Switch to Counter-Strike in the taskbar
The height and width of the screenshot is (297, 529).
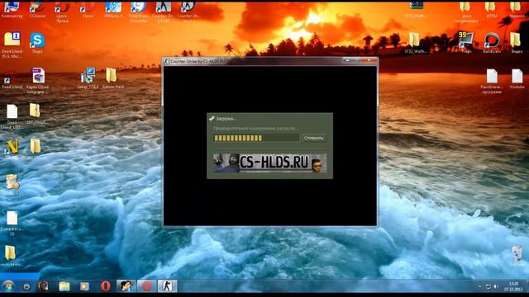coord(167,286)
